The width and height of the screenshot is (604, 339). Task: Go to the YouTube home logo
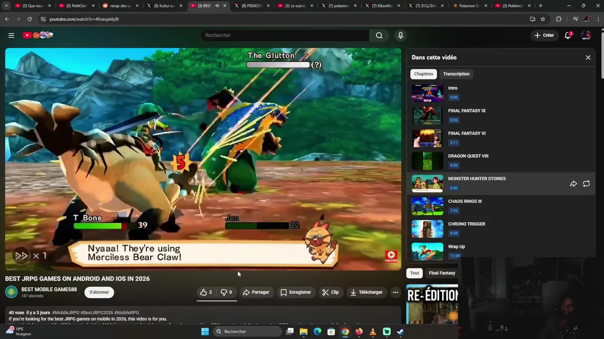[x=38, y=35]
